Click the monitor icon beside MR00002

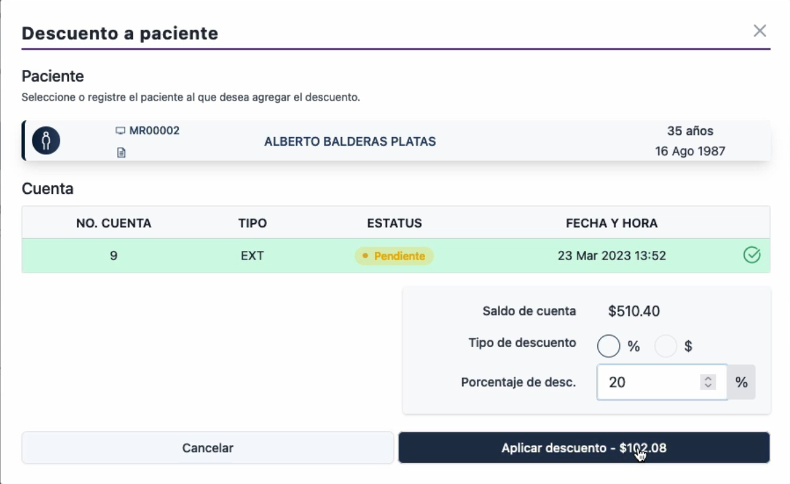(120, 131)
